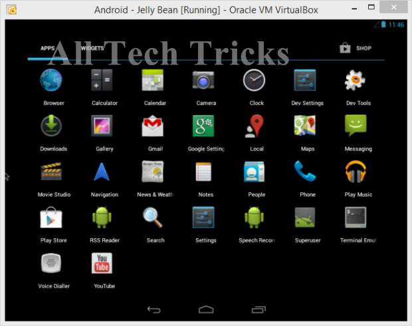Open the Play Store app
The height and width of the screenshot is (326, 412).
pyautogui.click(x=51, y=218)
